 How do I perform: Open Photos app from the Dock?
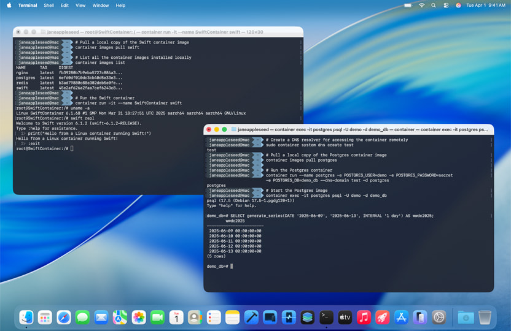139,317
